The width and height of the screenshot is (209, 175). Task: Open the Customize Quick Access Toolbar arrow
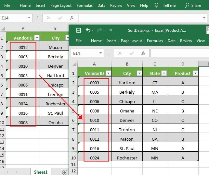111,30
